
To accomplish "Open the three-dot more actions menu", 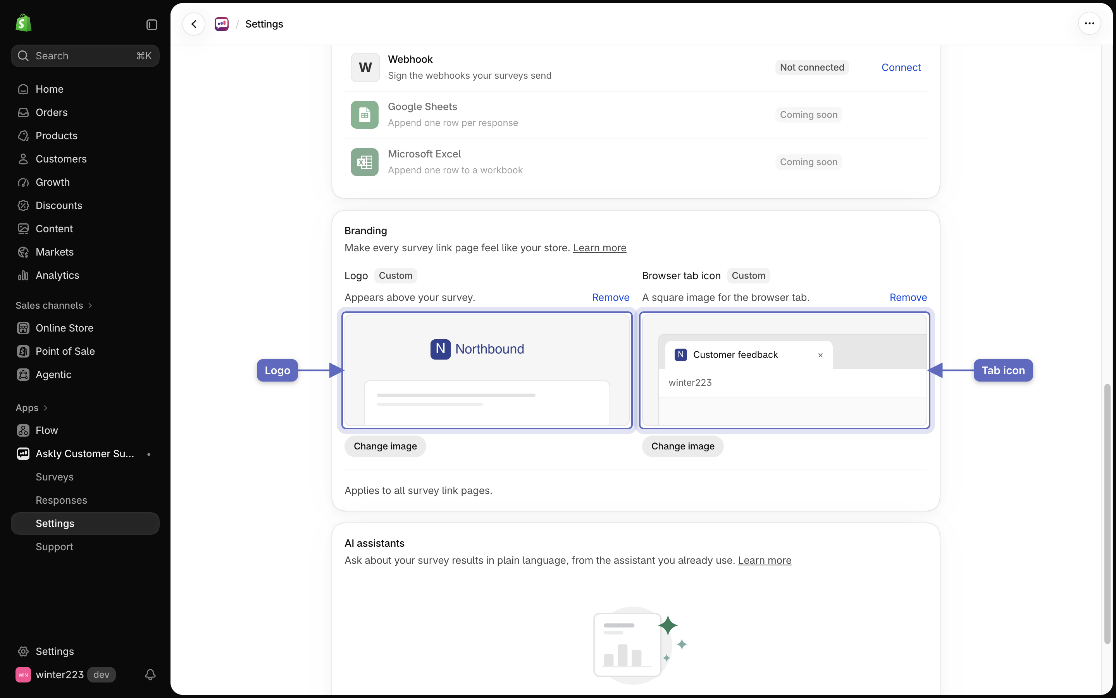I will click(1089, 24).
